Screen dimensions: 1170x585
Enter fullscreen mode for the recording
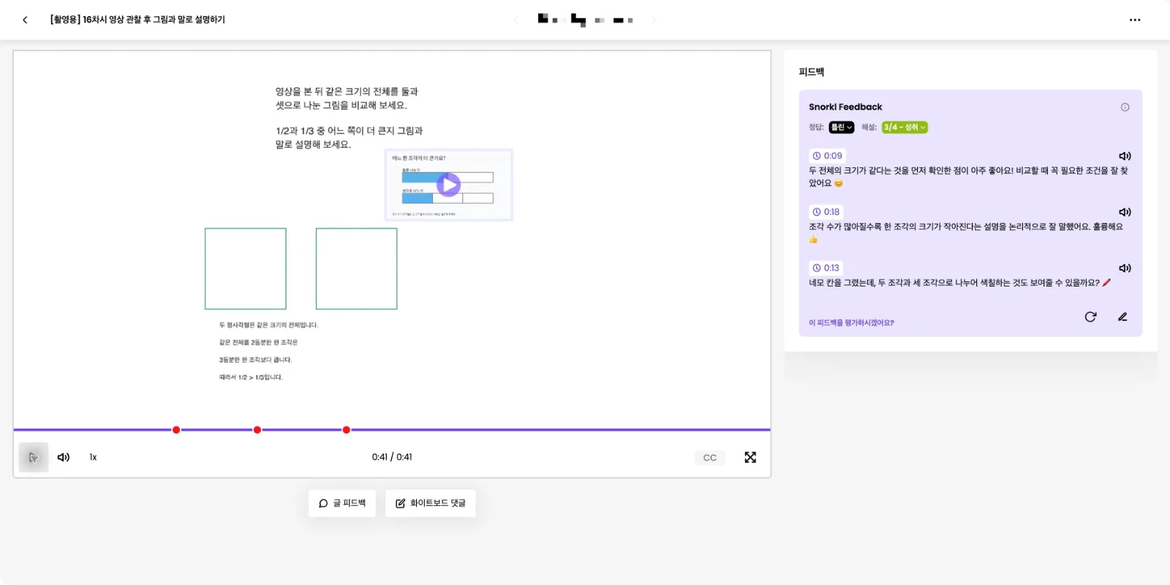pyautogui.click(x=750, y=457)
